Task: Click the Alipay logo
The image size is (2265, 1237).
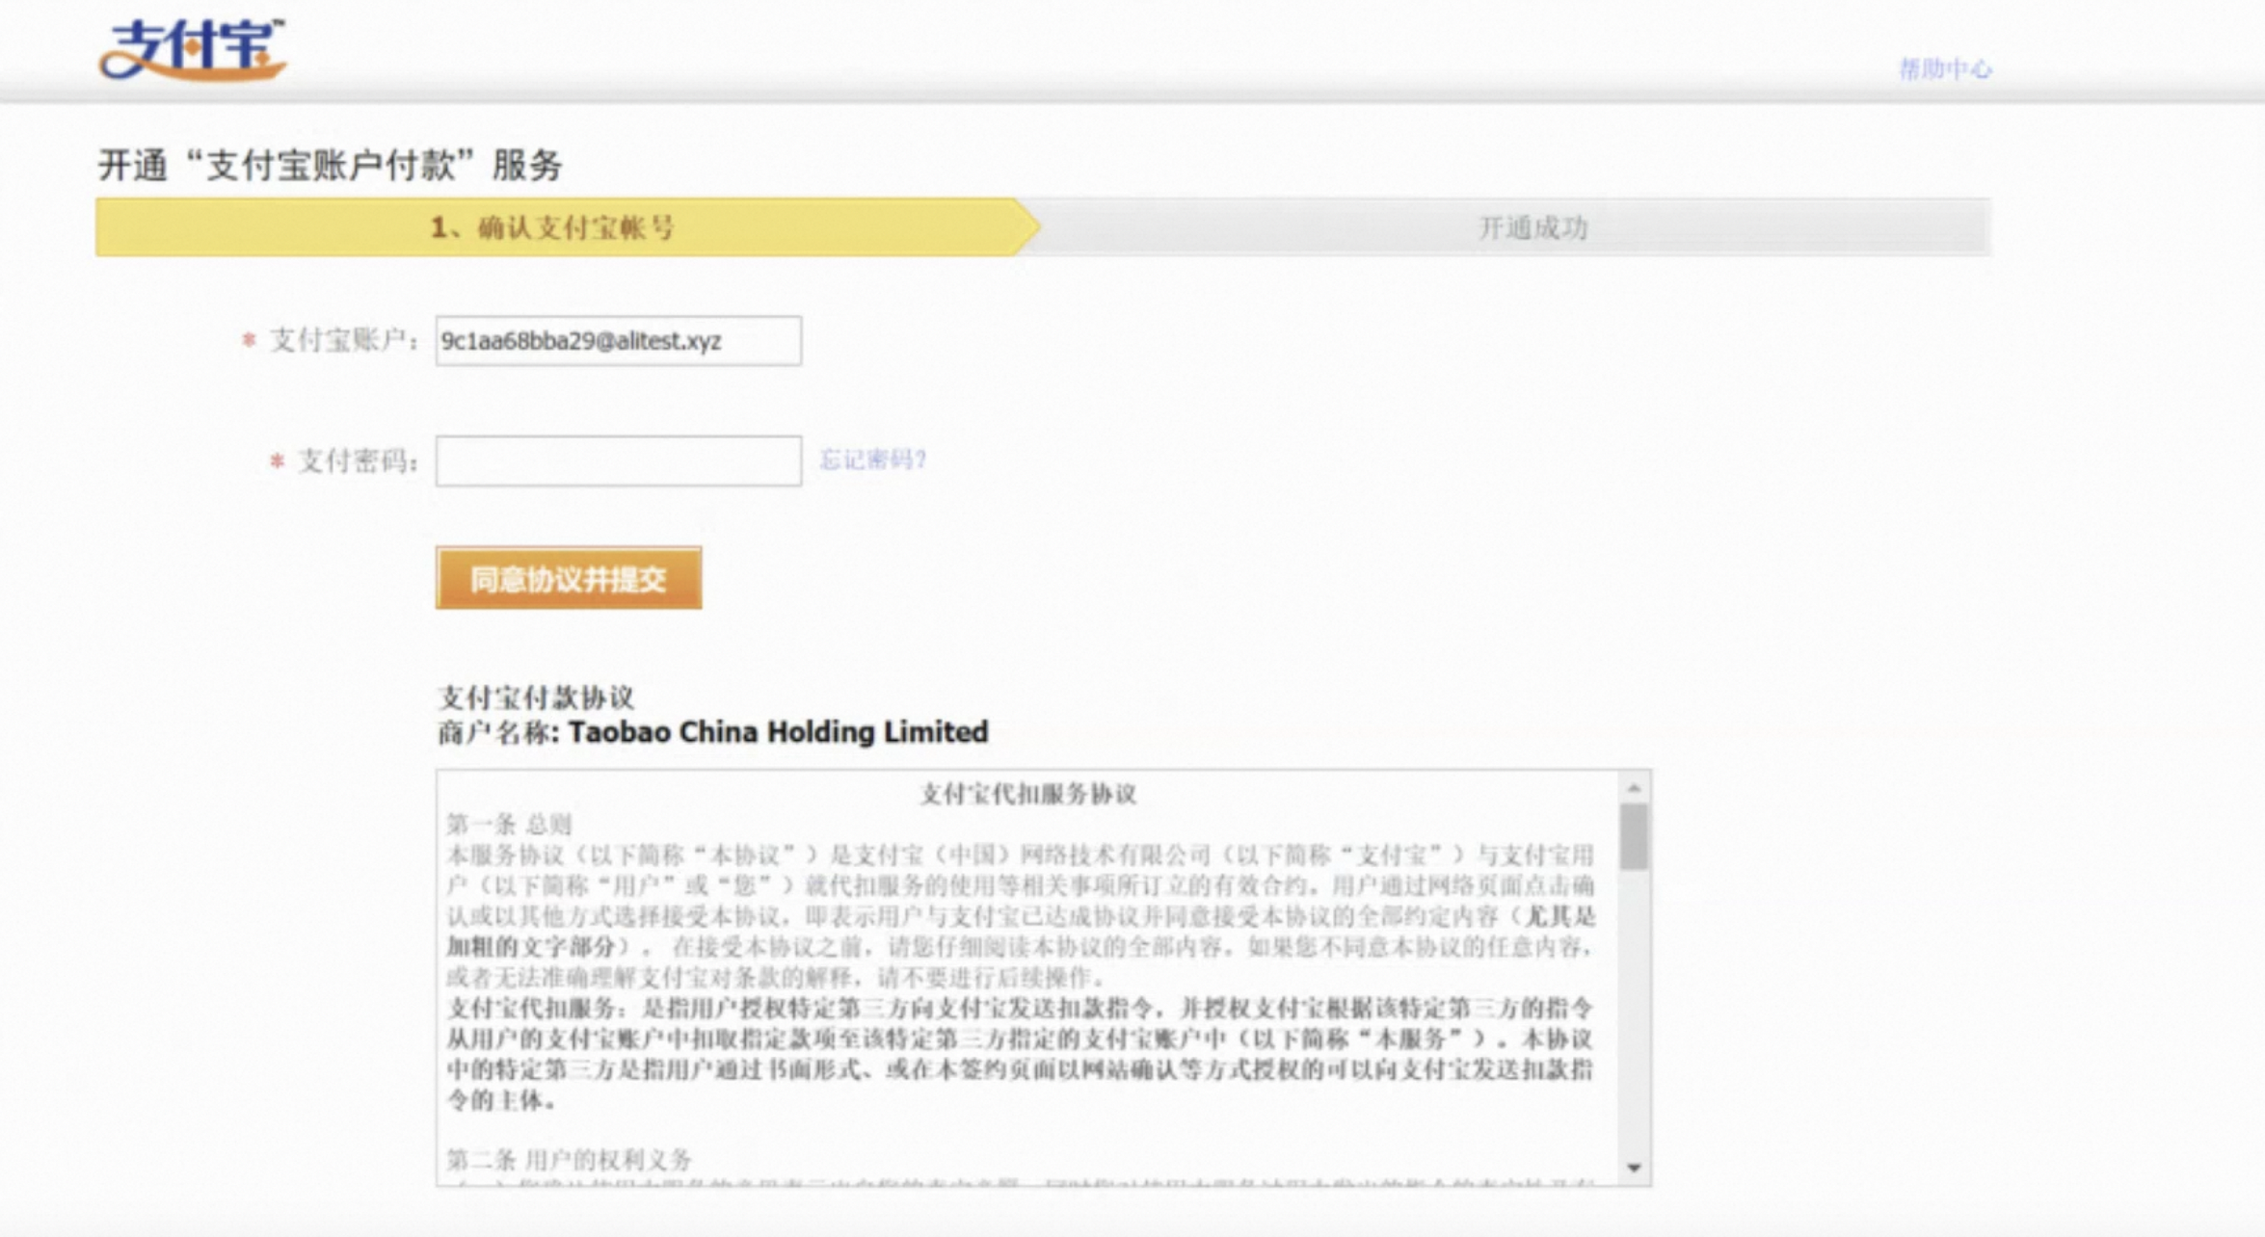Action: point(193,49)
